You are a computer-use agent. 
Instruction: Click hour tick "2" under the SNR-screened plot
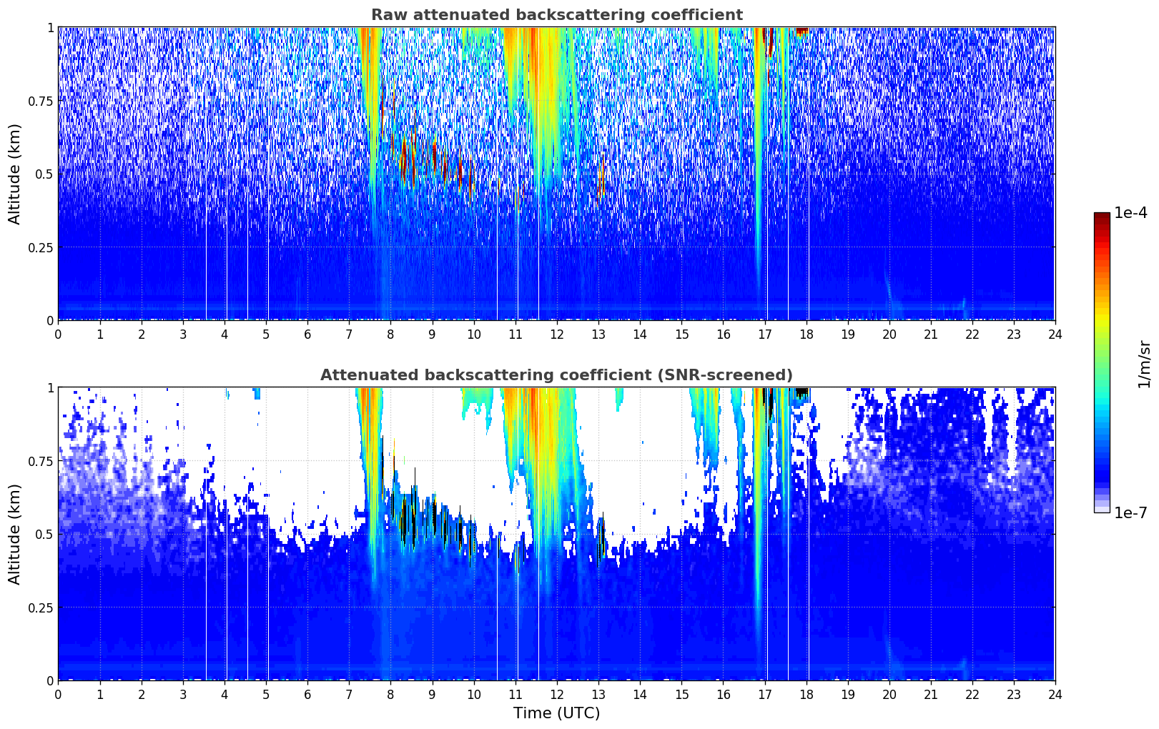(x=142, y=694)
